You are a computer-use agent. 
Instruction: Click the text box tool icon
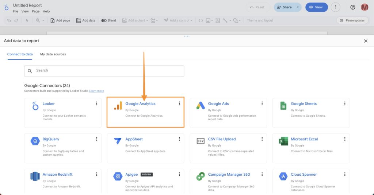[218, 20]
